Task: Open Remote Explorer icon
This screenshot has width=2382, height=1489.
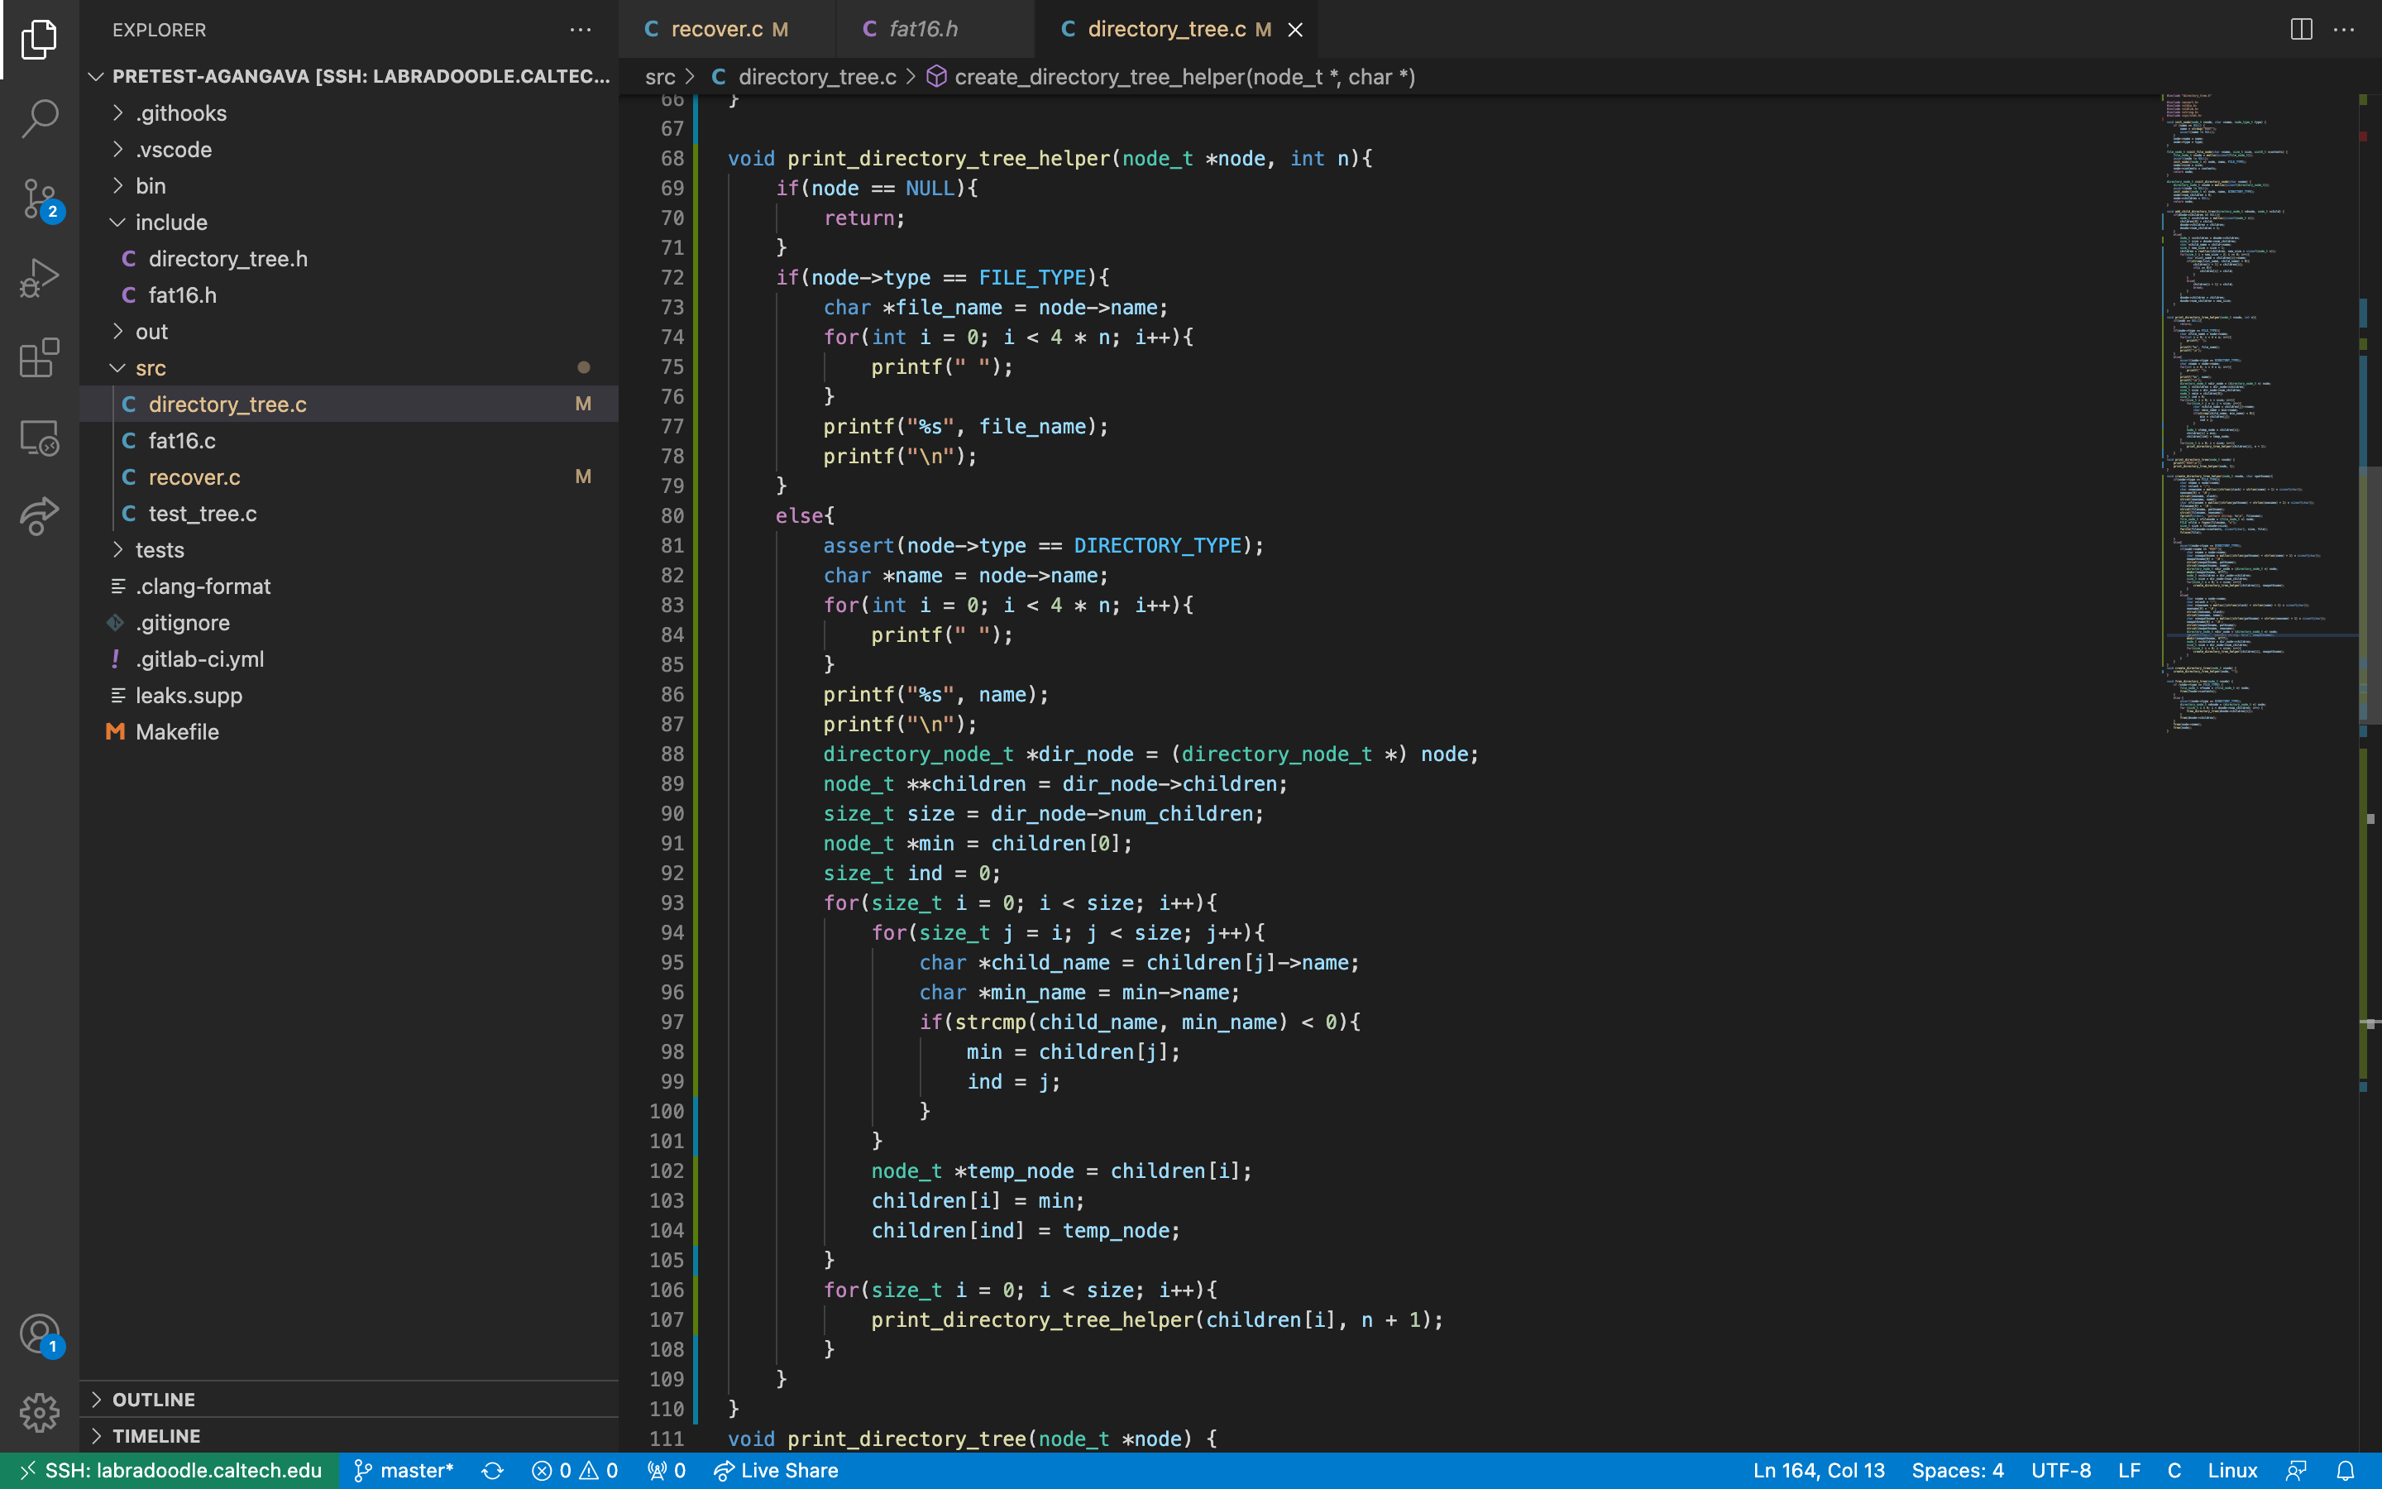Action: point(40,438)
